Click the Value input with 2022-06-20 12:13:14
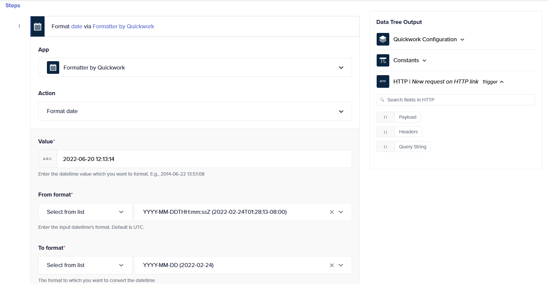Screen dimensions: 548x284 (204, 159)
